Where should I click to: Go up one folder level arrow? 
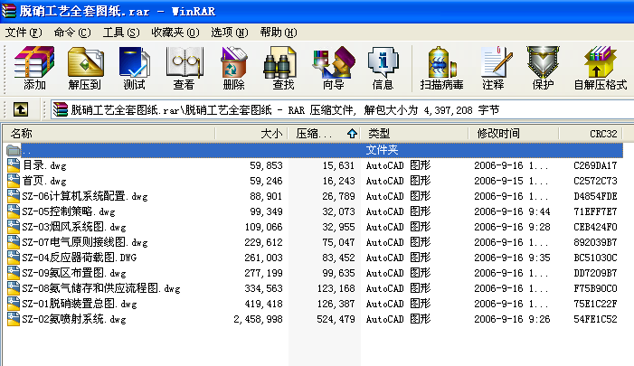[x=21, y=109]
